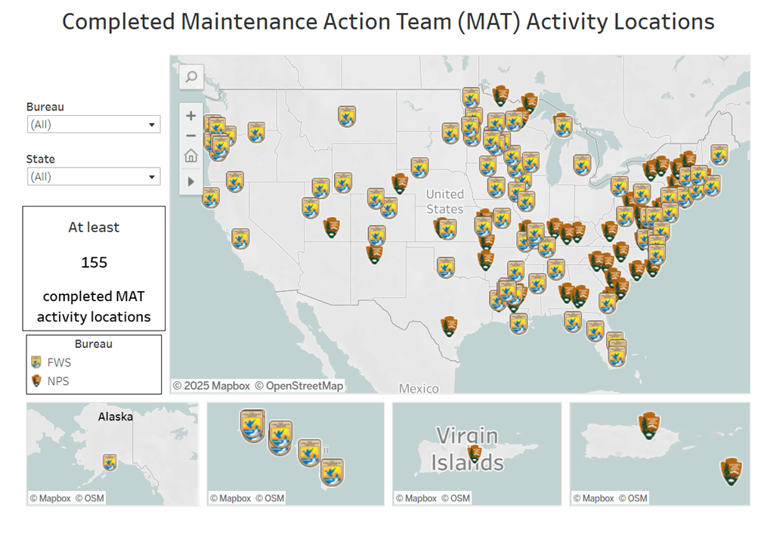Viewport: 758px width, 534px height.
Task: Zoom in with the plus icon
Action: [190, 115]
